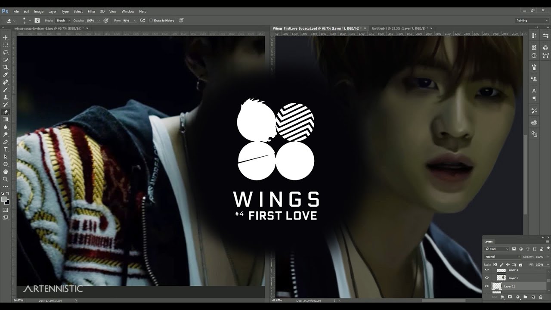Select the Rectangular Marquee tool
This screenshot has width=551, height=310.
pyautogui.click(x=6, y=45)
